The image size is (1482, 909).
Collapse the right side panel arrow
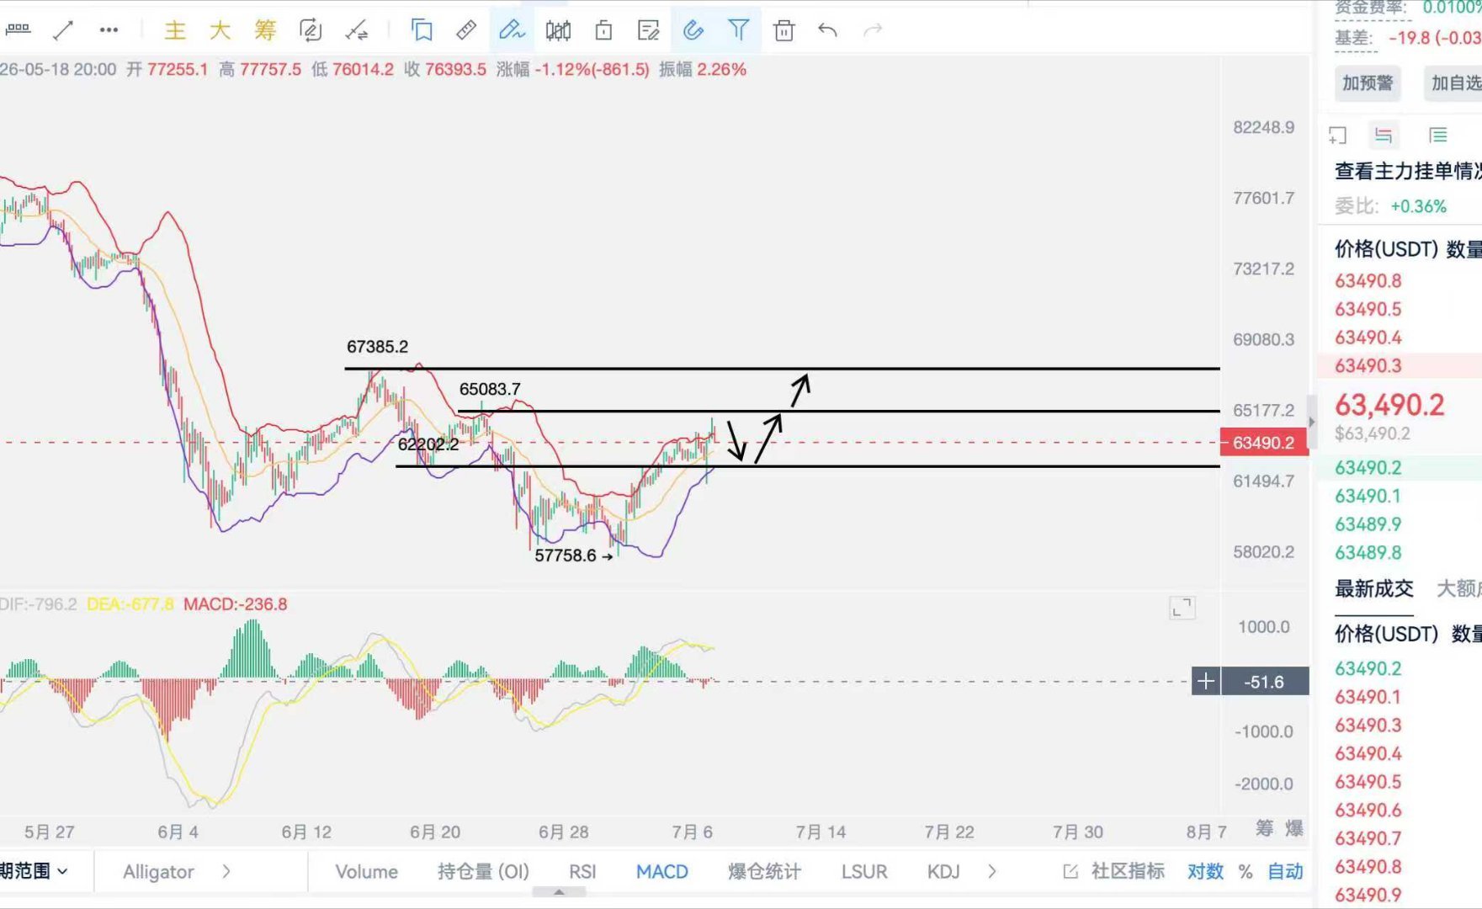(x=1310, y=422)
